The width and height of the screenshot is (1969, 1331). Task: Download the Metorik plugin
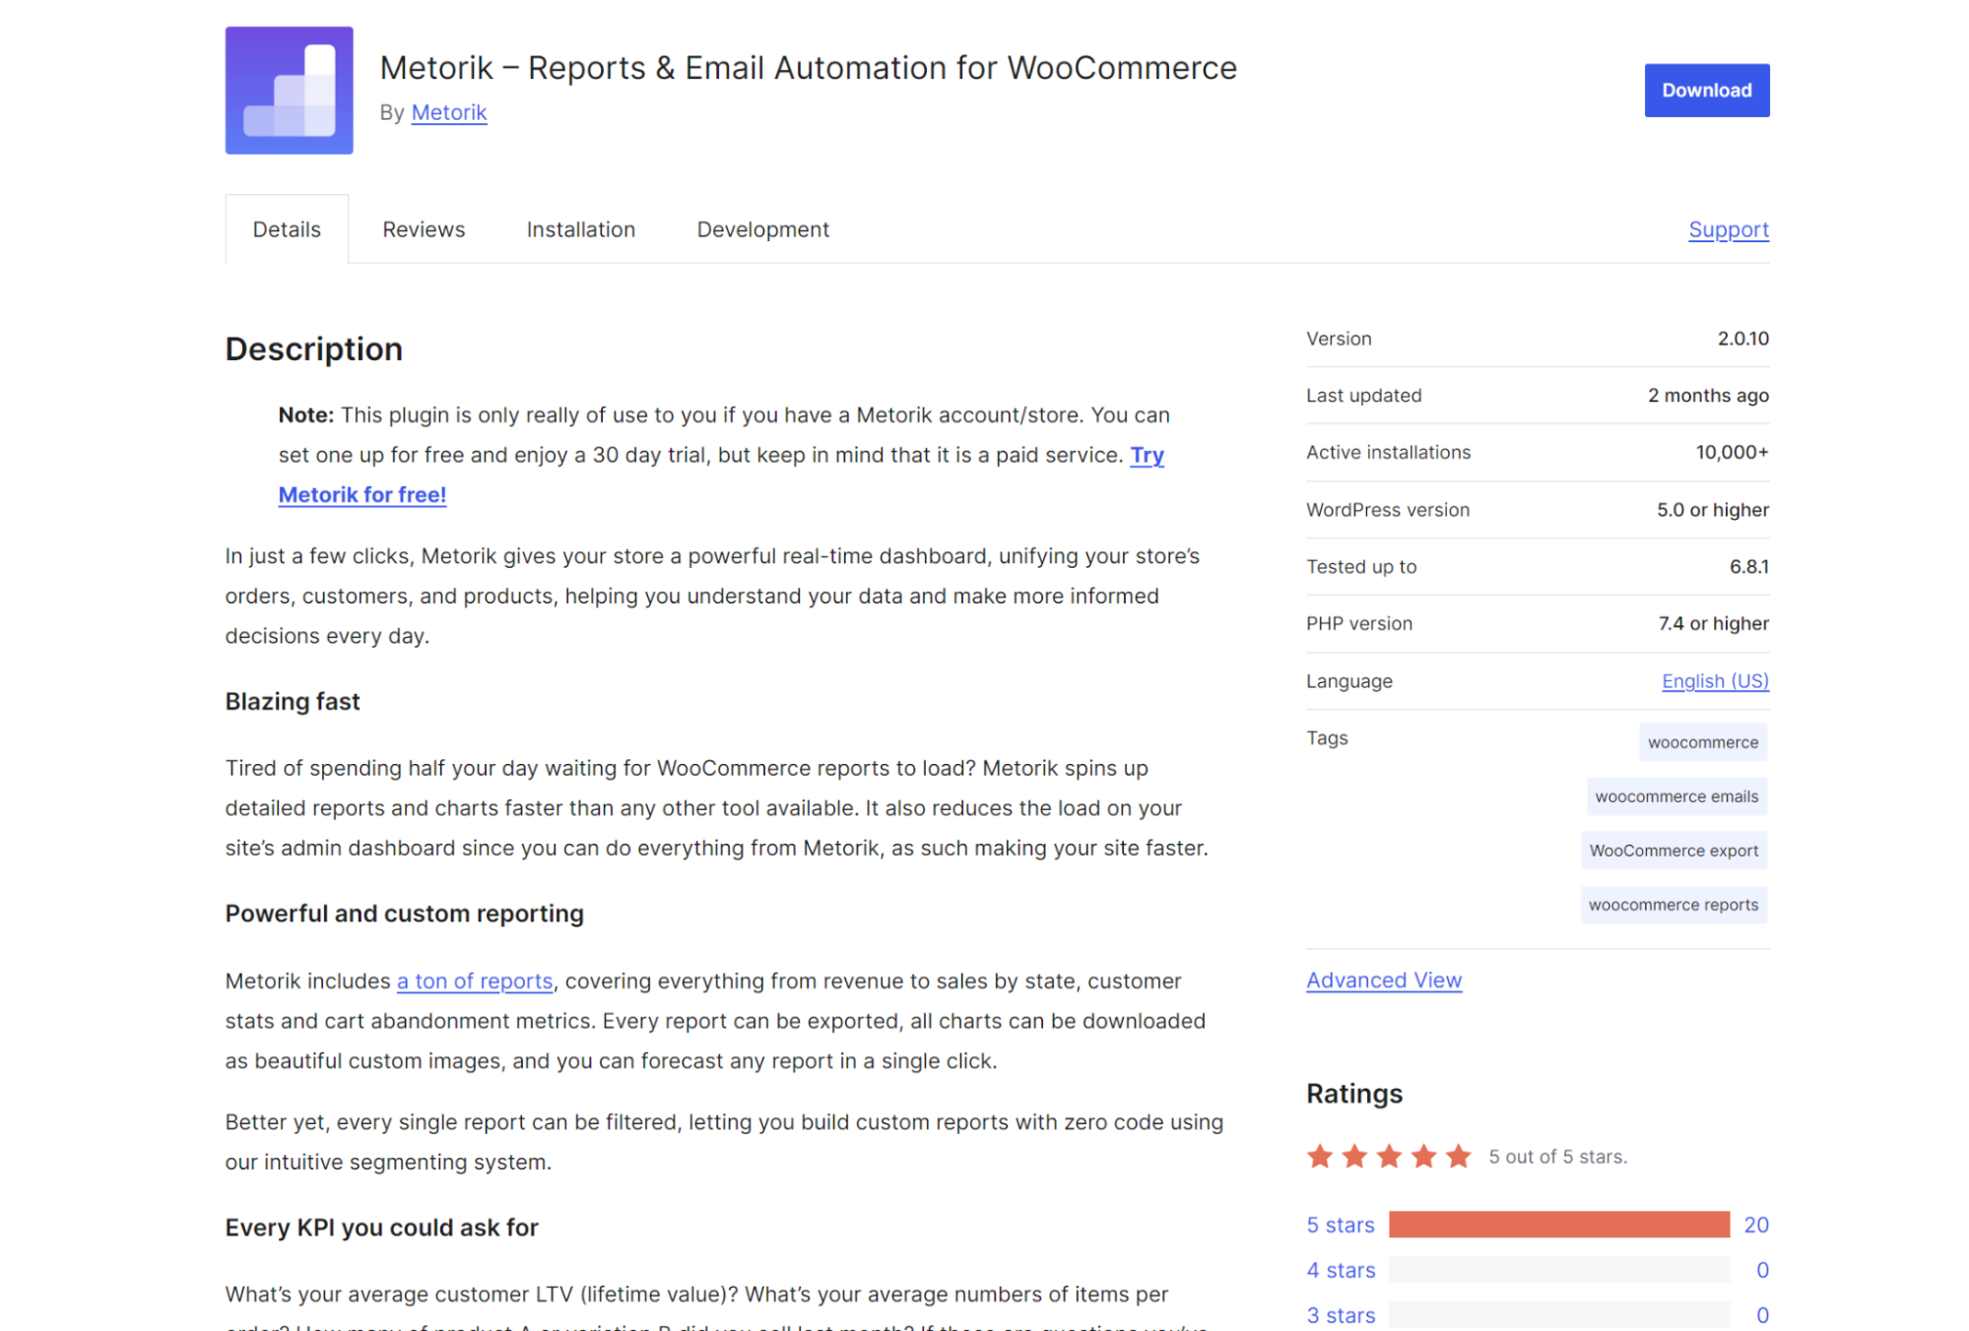pyautogui.click(x=1706, y=90)
